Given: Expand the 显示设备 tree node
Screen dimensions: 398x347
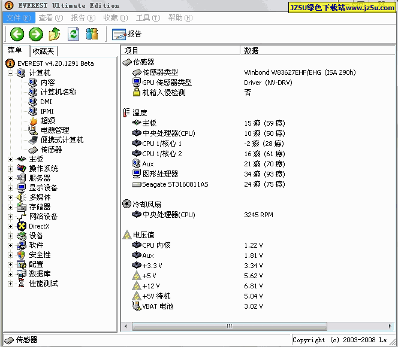Looking at the screenshot, I should (10, 188).
